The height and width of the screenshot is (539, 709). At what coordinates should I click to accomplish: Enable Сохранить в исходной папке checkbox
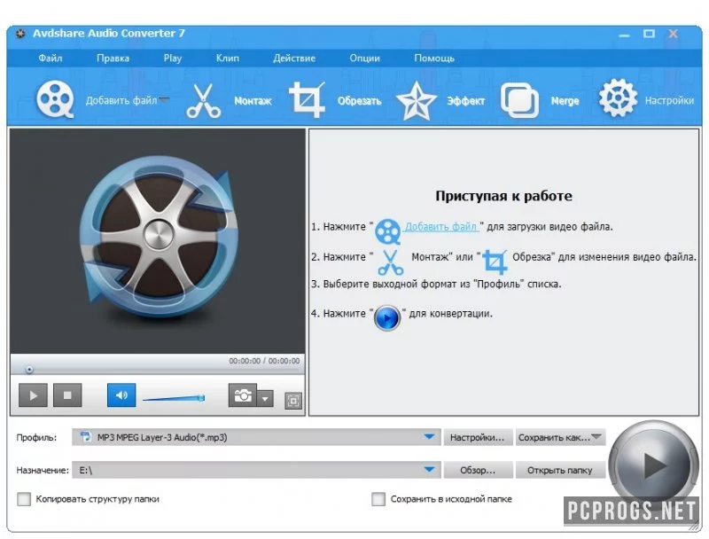(x=378, y=499)
